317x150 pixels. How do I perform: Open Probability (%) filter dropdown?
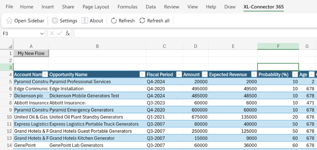[x=295, y=74]
